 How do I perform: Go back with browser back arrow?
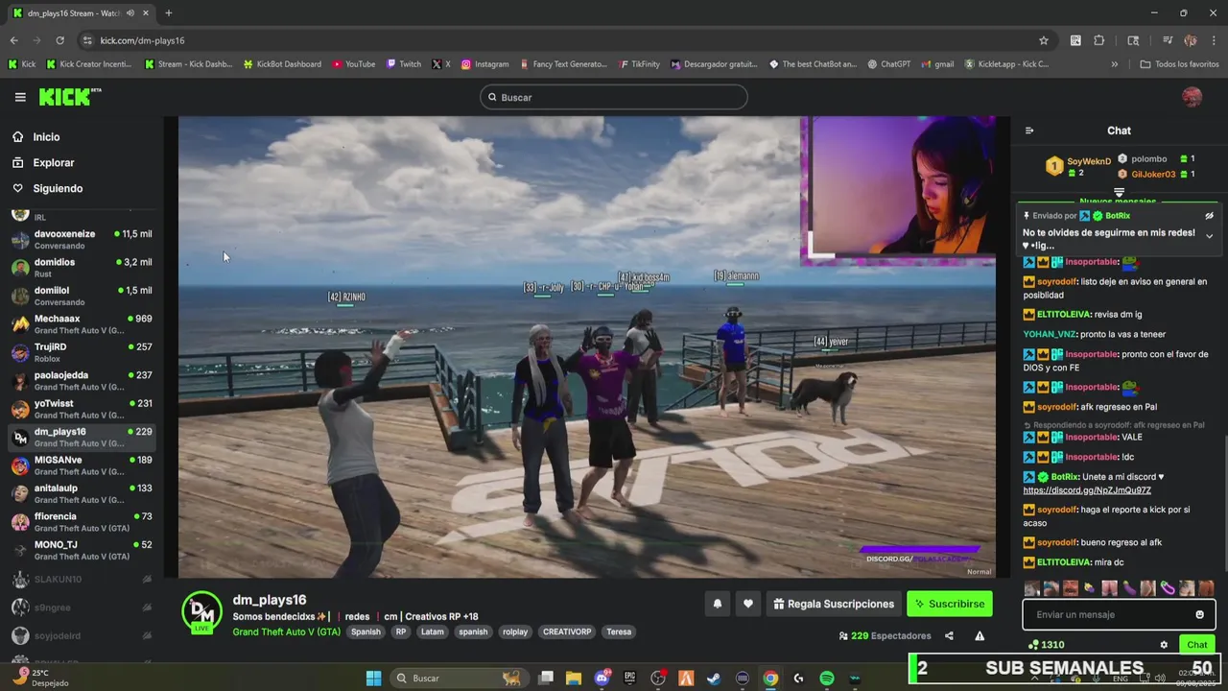point(13,40)
